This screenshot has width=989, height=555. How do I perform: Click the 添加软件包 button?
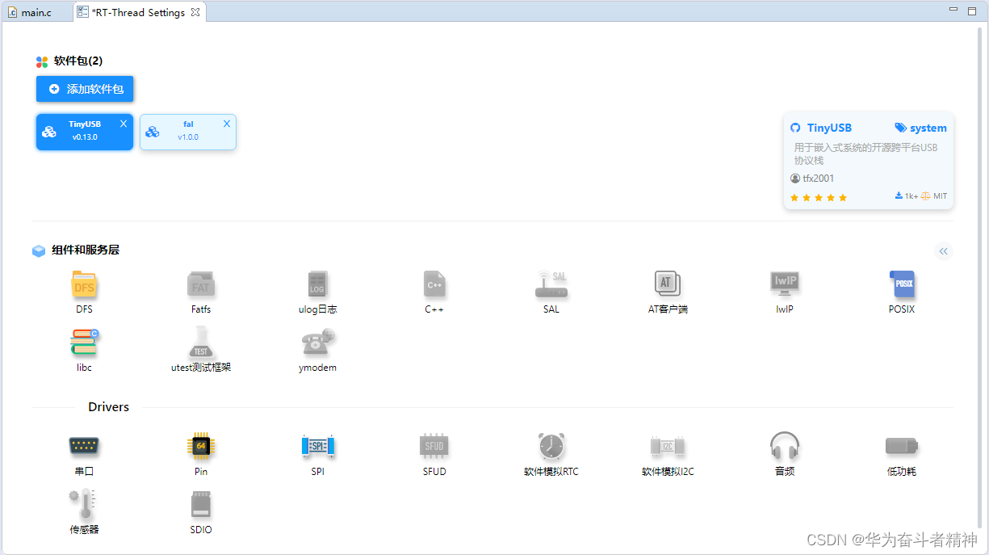pyautogui.click(x=85, y=89)
